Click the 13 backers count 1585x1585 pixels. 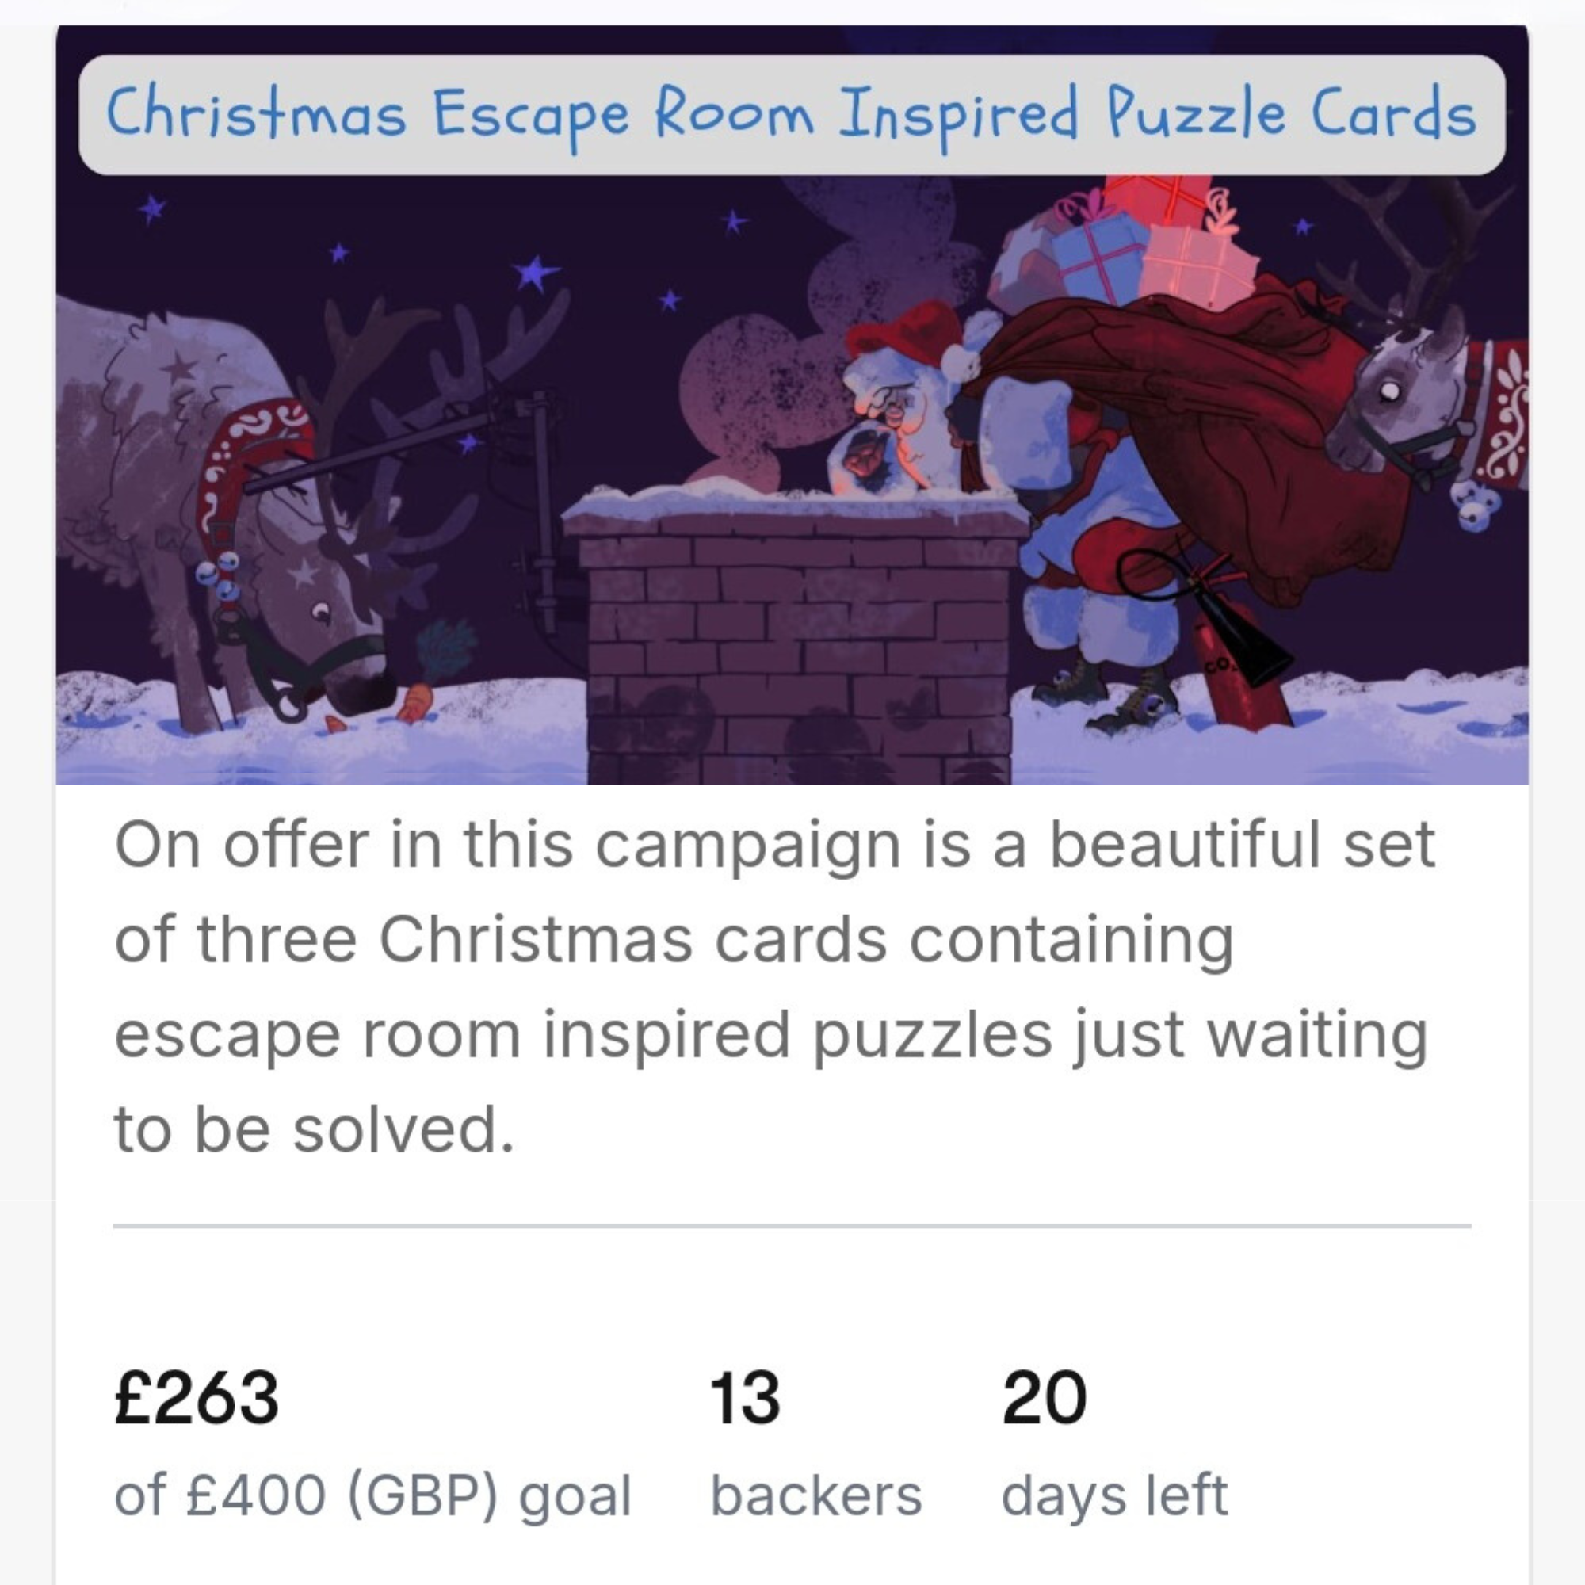[745, 1397]
